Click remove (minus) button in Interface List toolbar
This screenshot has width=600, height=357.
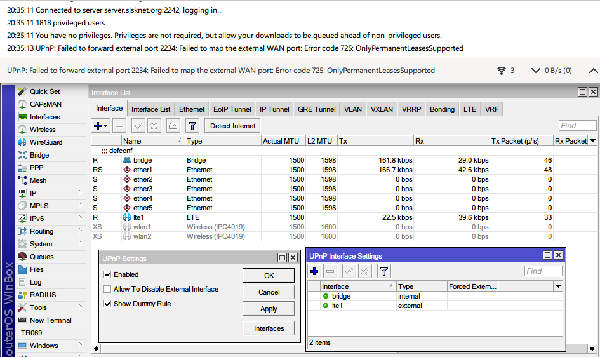[x=119, y=126]
